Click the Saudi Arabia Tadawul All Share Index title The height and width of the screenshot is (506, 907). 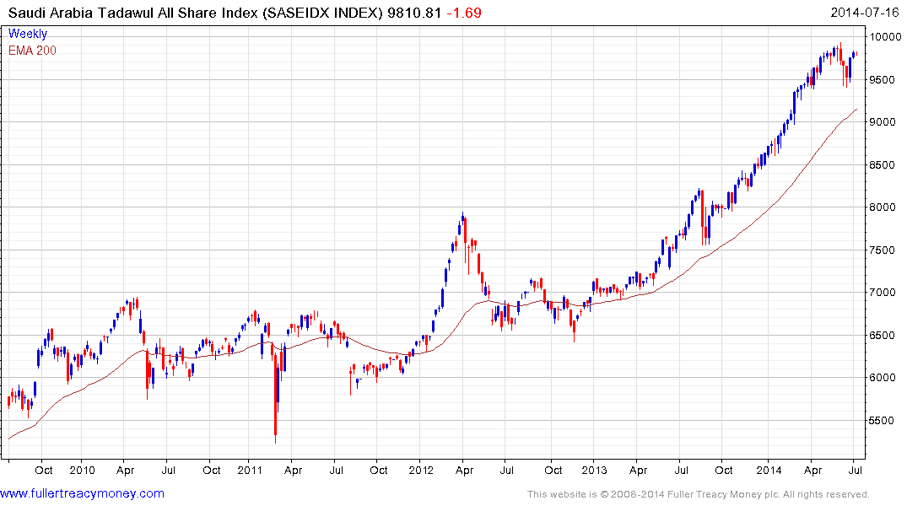tap(132, 13)
